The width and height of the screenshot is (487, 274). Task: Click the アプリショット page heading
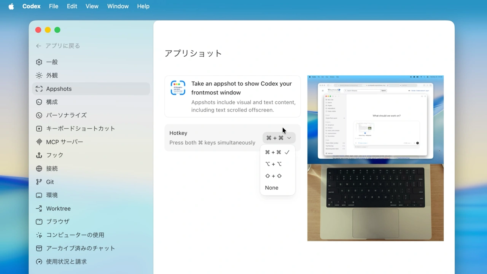193,53
